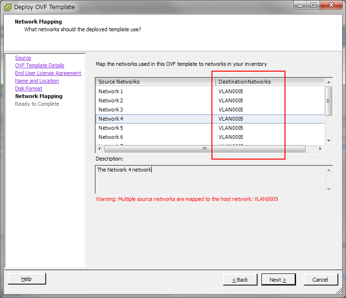Select the Network 1 row
Viewport: 346px width, 298px height.
click(111, 91)
